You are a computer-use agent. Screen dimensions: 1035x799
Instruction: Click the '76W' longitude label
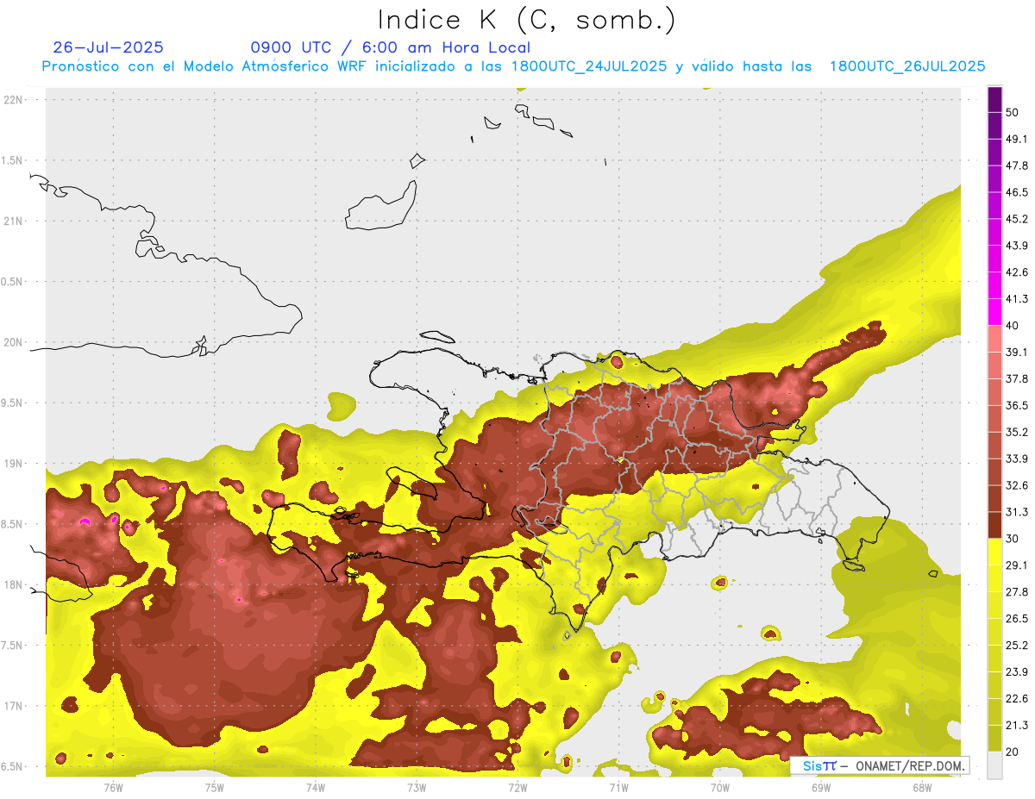click(x=113, y=788)
